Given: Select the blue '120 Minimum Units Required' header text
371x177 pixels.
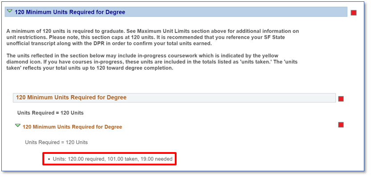Looking at the screenshot, I should pyautogui.click(x=70, y=12).
